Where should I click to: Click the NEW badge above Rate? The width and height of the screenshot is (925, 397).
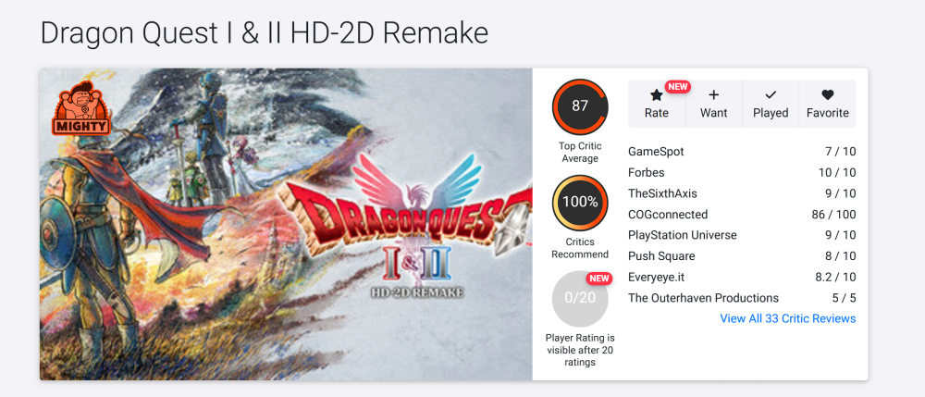coord(677,87)
